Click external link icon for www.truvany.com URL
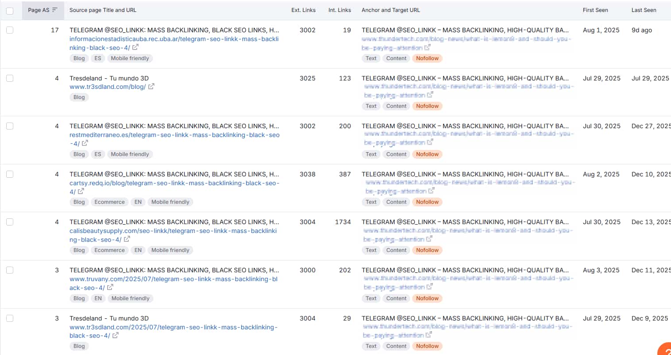671x355 pixels. point(110,287)
